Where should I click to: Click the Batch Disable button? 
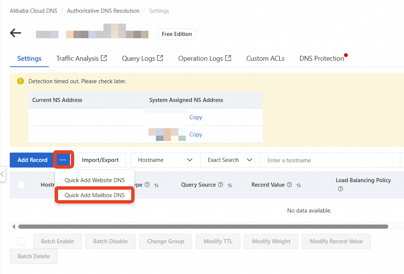click(x=111, y=241)
